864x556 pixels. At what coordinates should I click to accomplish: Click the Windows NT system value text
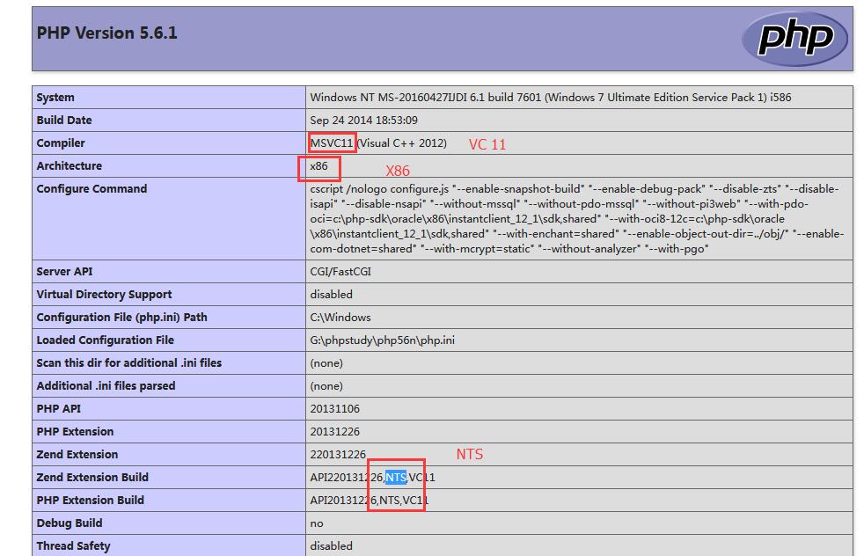[x=550, y=97]
